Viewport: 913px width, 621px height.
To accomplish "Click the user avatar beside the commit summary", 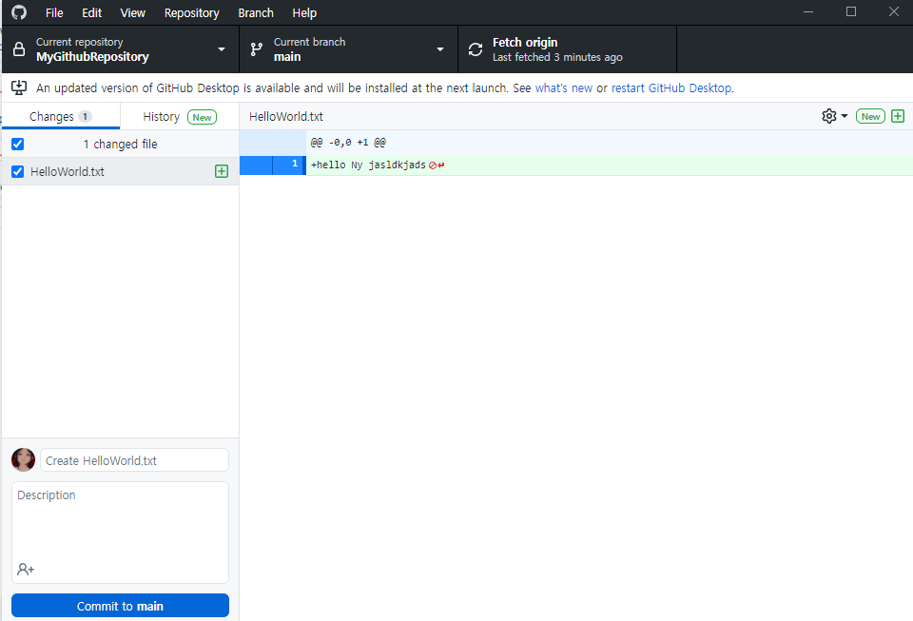I will 23,459.
